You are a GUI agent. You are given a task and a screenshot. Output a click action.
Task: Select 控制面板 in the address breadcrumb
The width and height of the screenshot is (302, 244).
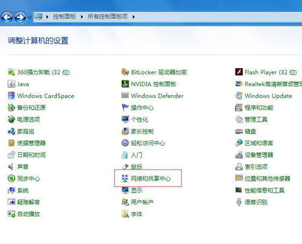pos(65,17)
